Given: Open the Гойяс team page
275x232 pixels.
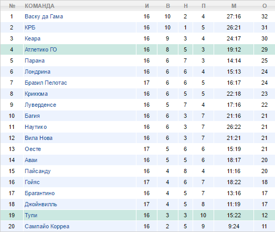Looking at the screenshot, I should [x=32, y=182].
